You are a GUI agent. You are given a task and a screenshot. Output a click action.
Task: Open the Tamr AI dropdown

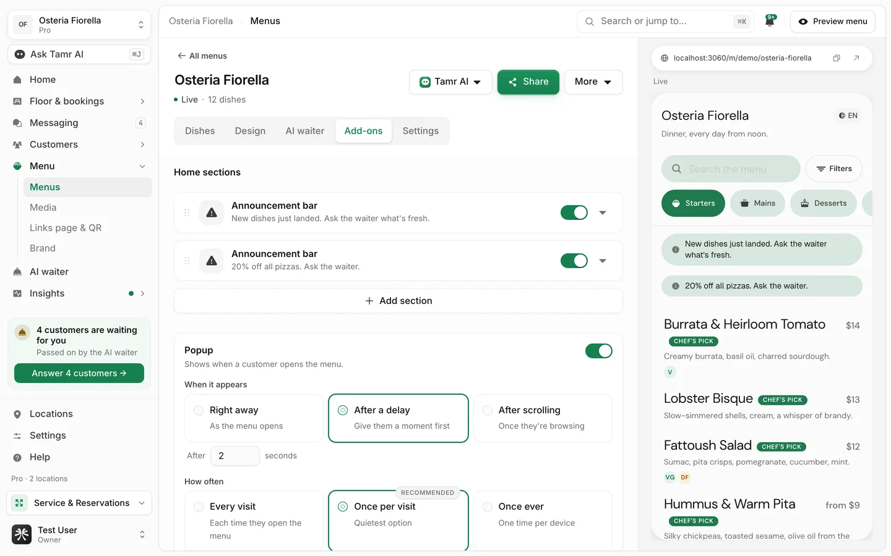tap(450, 82)
